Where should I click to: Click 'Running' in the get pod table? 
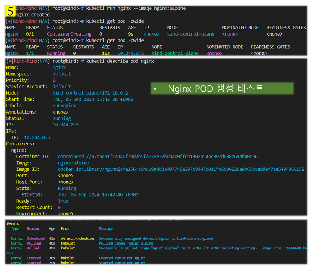pos(56,53)
